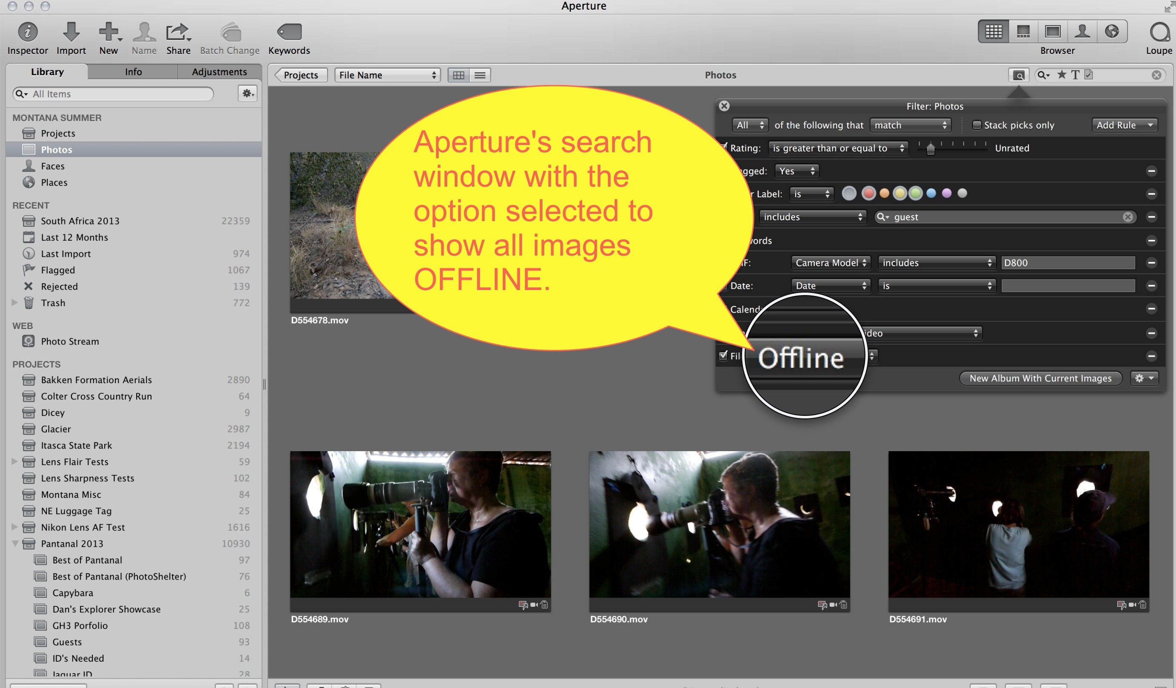Expand the Trash item in the sidebar
Screen dimensions: 1176x688
coord(14,303)
